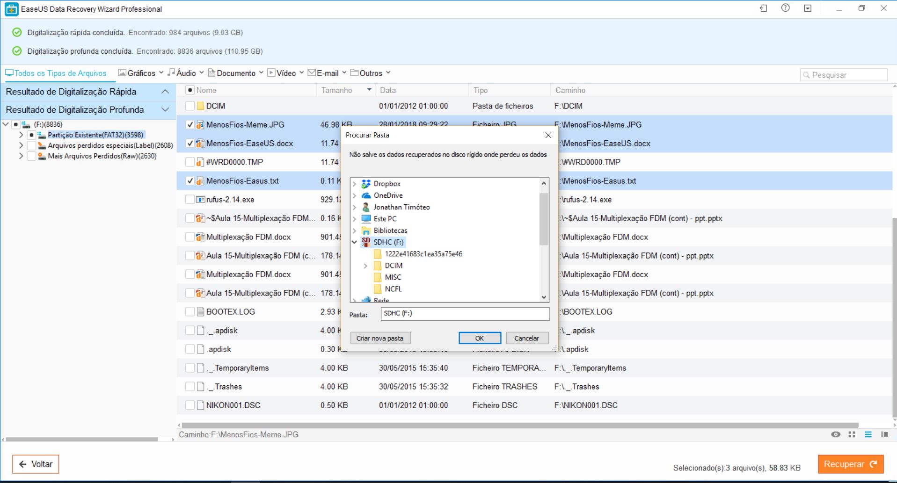
Task: Uncheck MenosFios-Meme.JPG checkbox
Action: (190, 125)
